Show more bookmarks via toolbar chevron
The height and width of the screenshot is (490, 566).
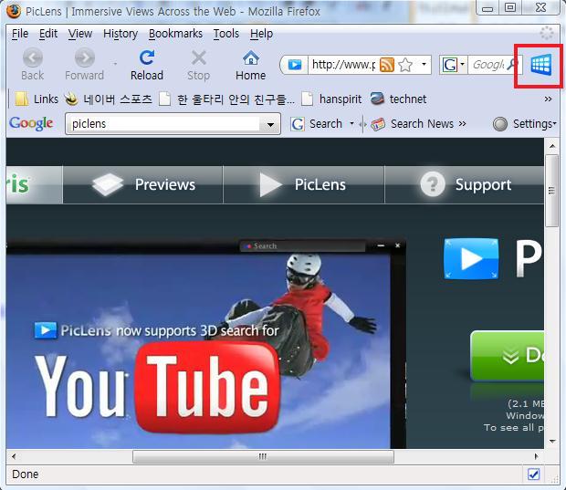point(548,99)
